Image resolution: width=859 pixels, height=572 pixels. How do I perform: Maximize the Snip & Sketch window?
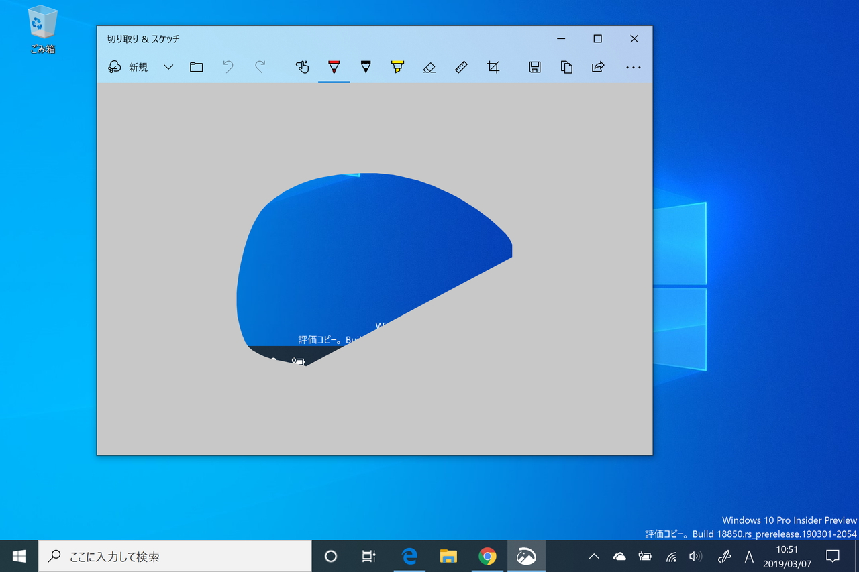click(x=597, y=39)
